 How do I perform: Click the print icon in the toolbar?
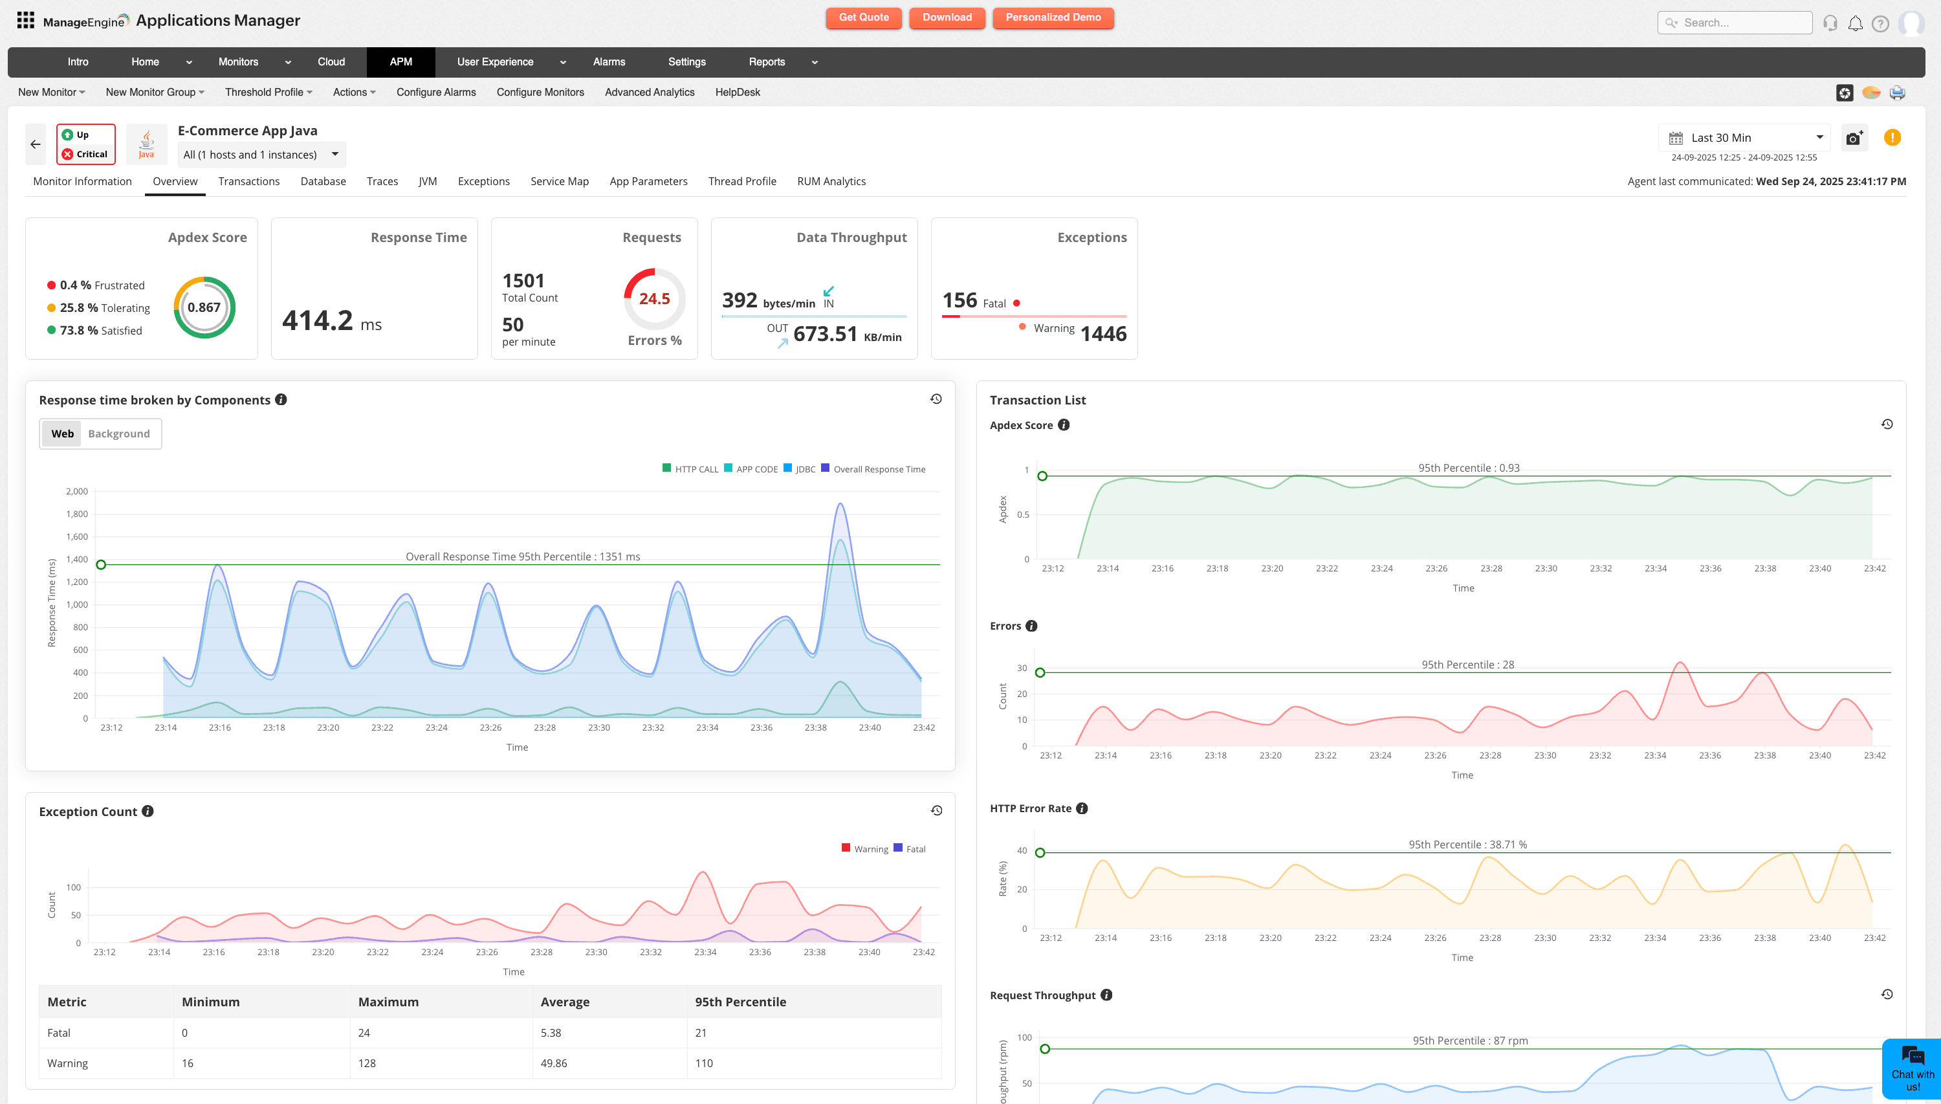[x=1896, y=92]
